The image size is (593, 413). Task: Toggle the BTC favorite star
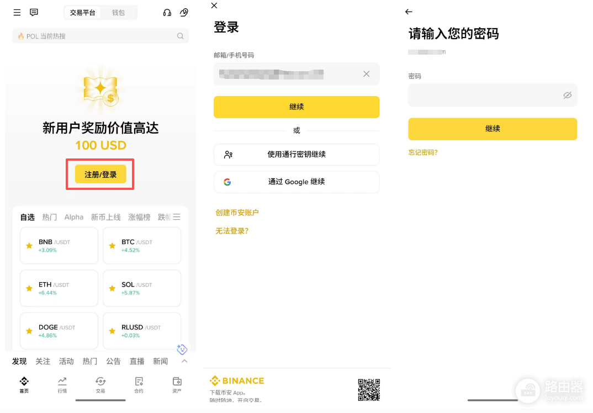(x=112, y=246)
